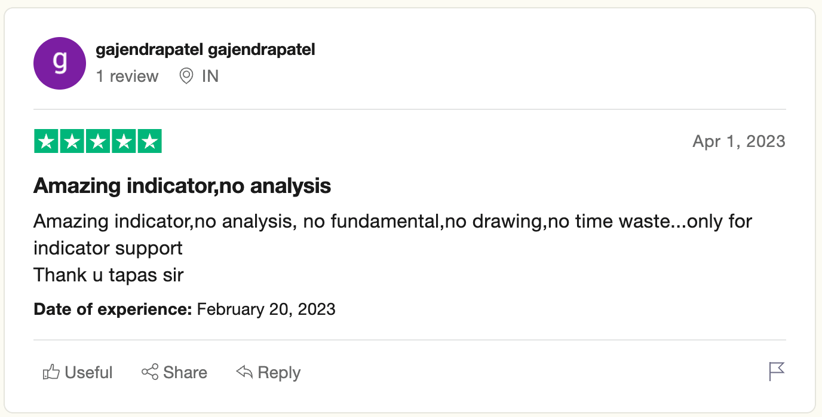Screen dimensions: 822x417
Task: Report the review with the flag icon
Action: coord(777,372)
